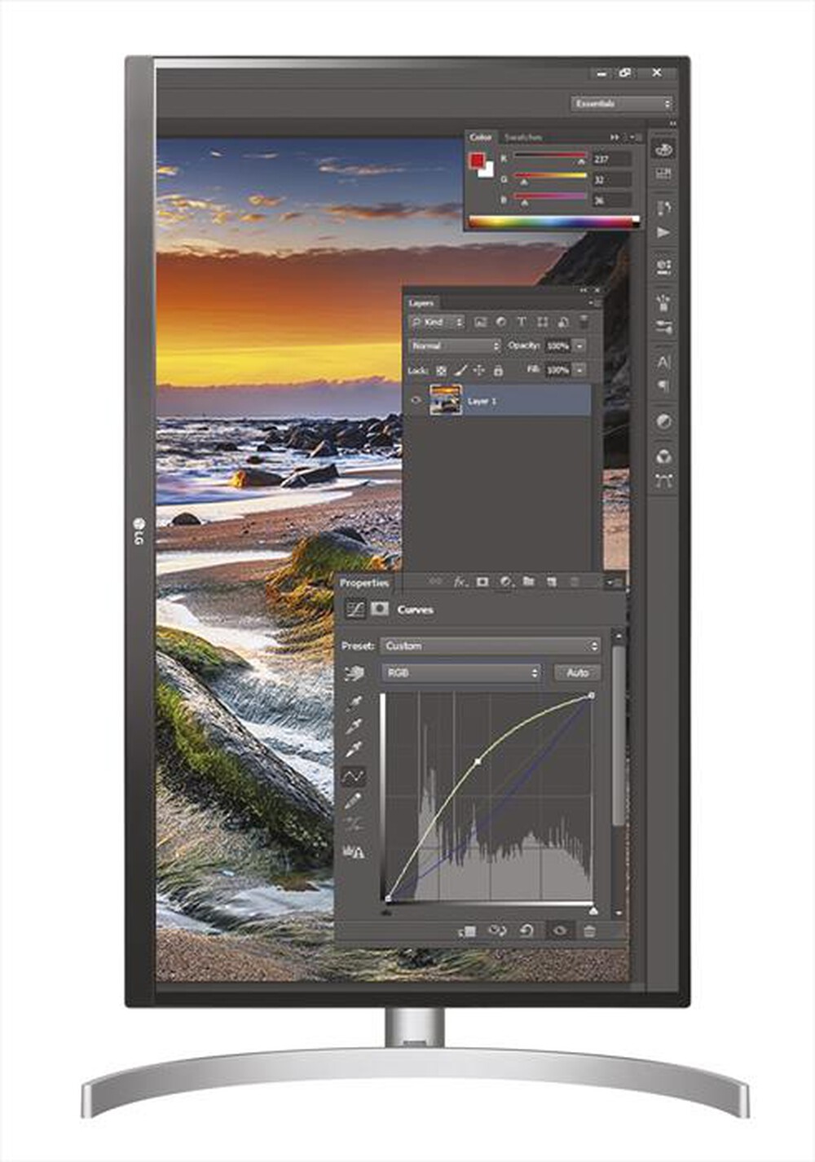Select the Properties tab
Image resolution: width=815 pixels, height=1162 pixels.
(x=364, y=583)
